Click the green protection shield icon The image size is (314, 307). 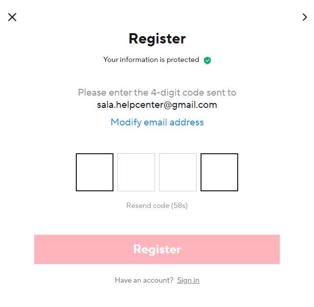click(x=207, y=61)
